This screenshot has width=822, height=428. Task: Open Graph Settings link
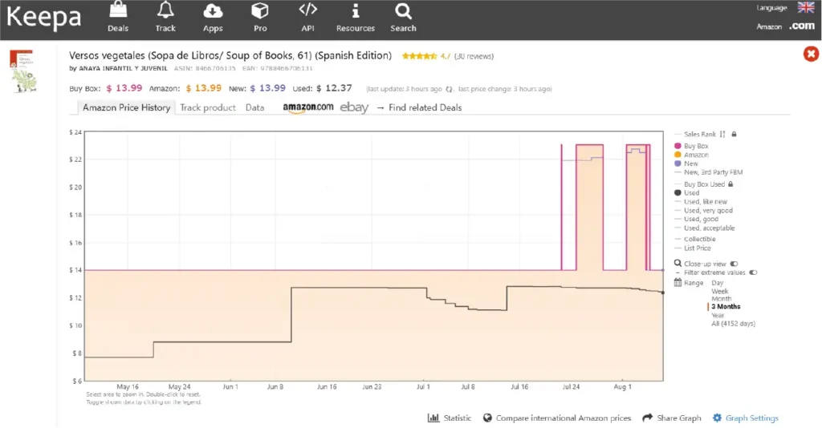[751, 418]
